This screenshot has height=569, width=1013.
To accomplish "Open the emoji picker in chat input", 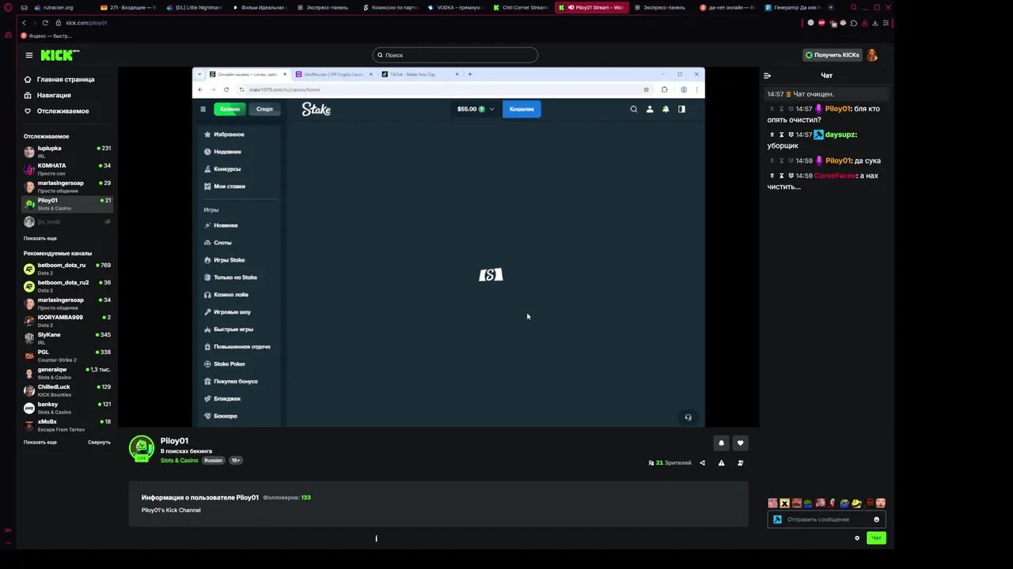I will pos(876,519).
